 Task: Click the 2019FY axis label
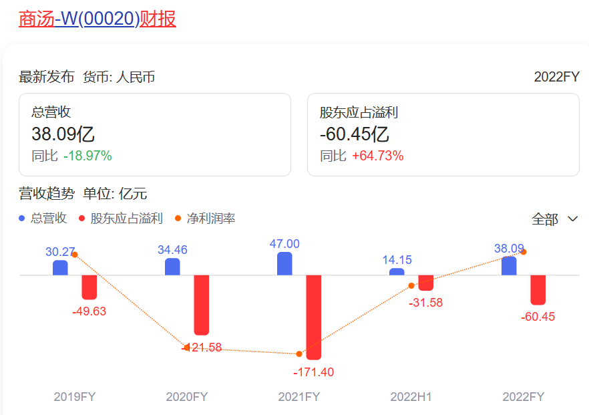coord(75,396)
